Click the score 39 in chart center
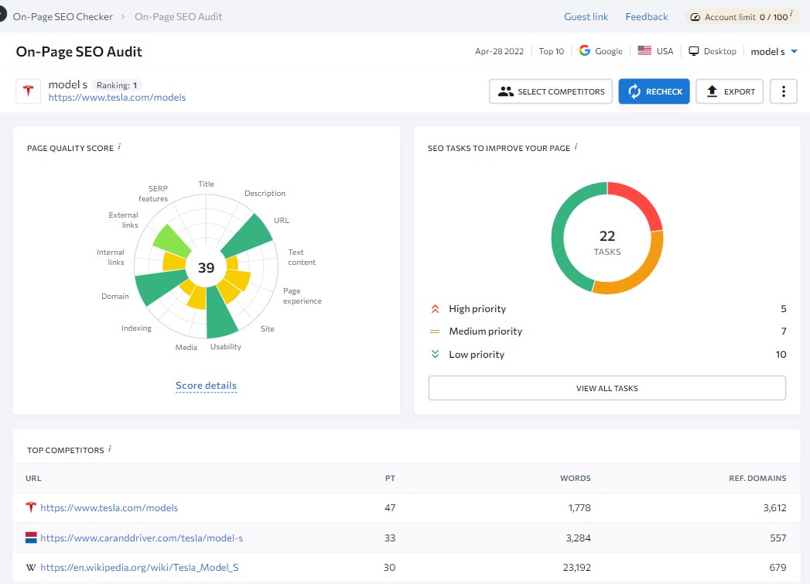Viewport: 810px width, 584px height. click(x=206, y=267)
